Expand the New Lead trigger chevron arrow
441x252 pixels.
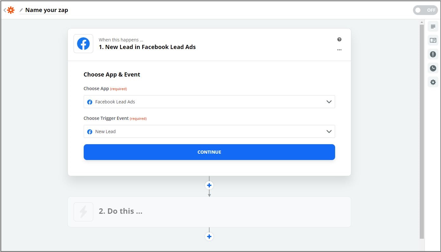click(x=329, y=132)
